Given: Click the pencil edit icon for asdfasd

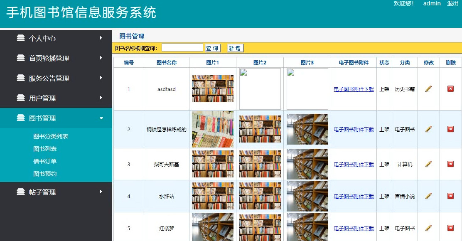Looking at the screenshot, I should click(428, 89).
